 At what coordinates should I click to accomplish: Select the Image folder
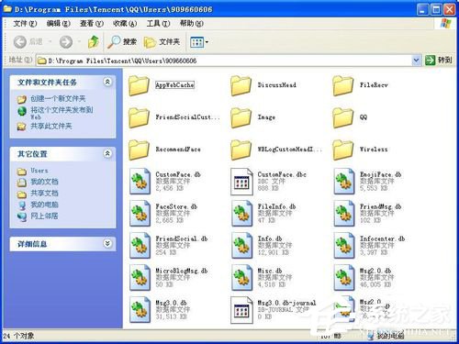(241, 117)
